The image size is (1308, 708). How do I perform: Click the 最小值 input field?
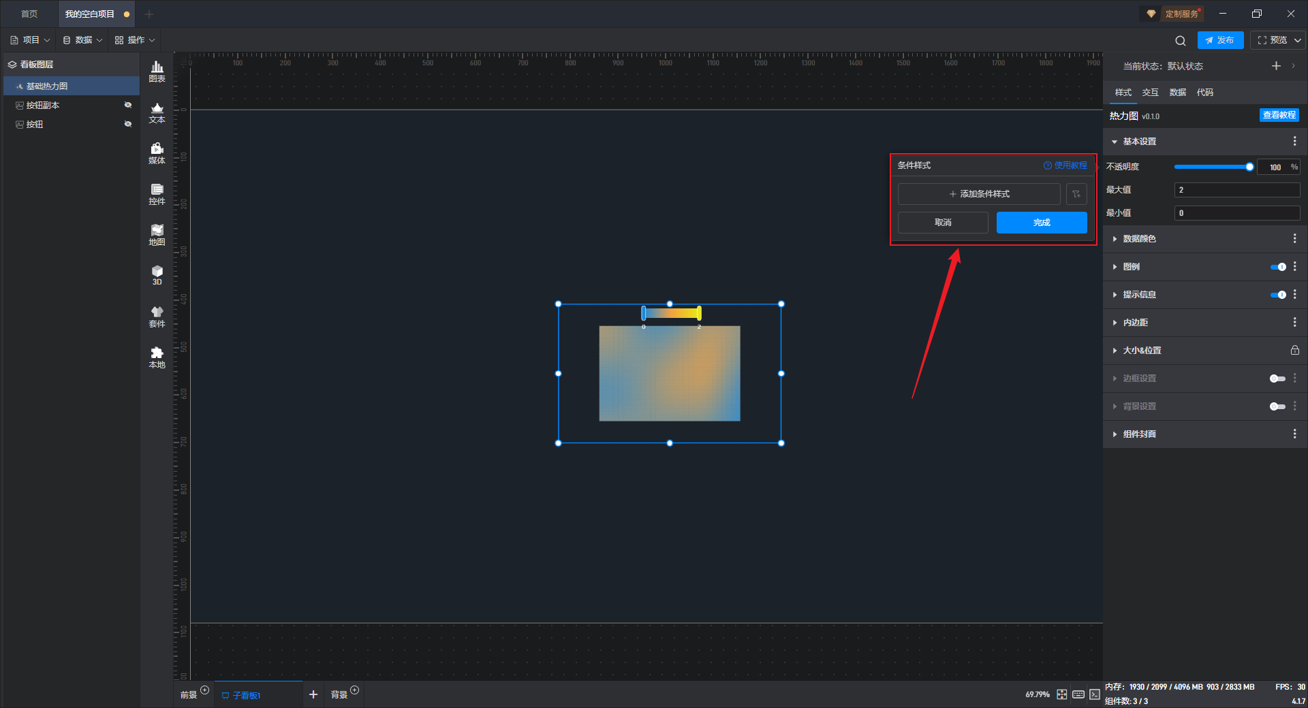click(1237, 213)
